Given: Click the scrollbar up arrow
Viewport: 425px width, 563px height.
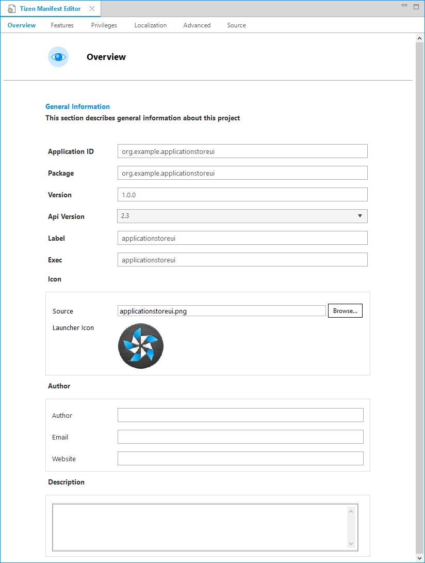Looking at the screenshot, I should point(419,37).
